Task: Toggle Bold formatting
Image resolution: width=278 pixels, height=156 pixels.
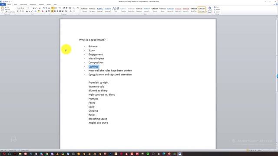Action: (18, 11)
